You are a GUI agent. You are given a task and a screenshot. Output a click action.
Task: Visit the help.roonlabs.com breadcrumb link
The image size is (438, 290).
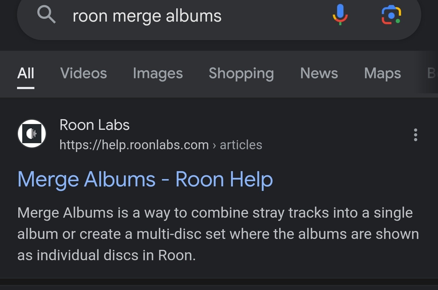click(134, 145)
